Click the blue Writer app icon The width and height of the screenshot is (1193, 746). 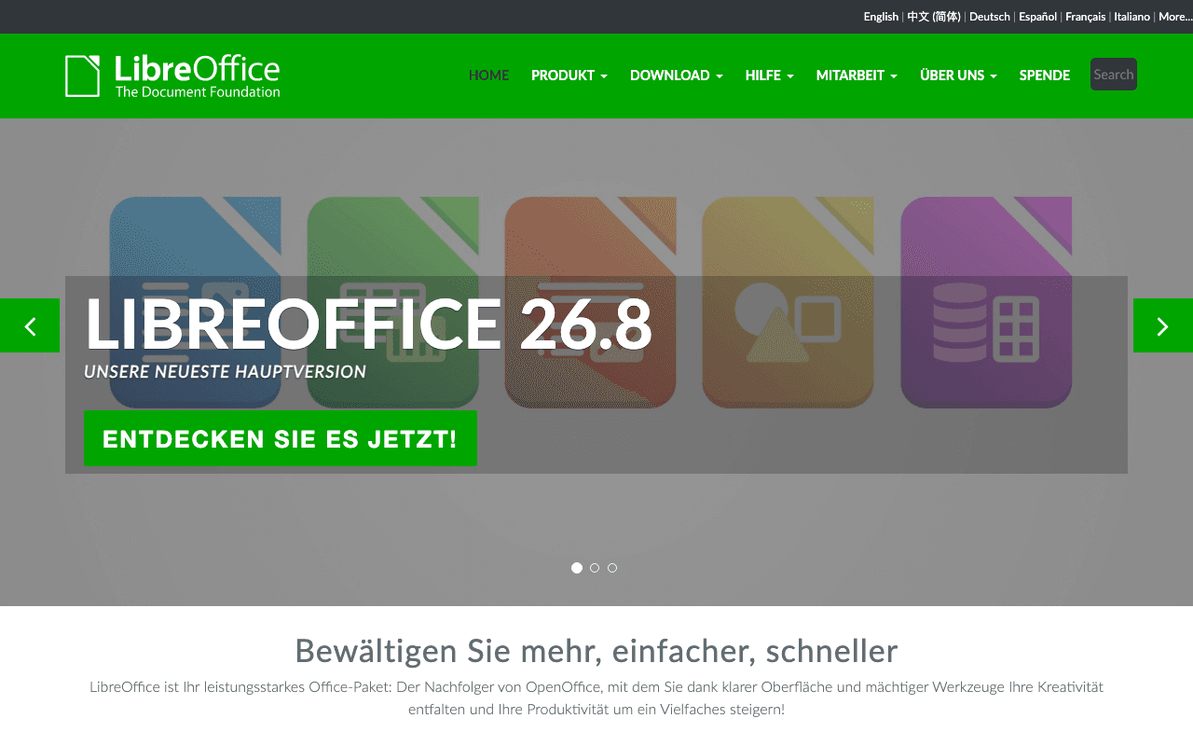195,302
